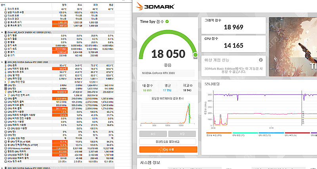This screenshot has height=169, width=317.
Task: Click the grey Save button
Action: pyautogui.click(x=182, y=134)
